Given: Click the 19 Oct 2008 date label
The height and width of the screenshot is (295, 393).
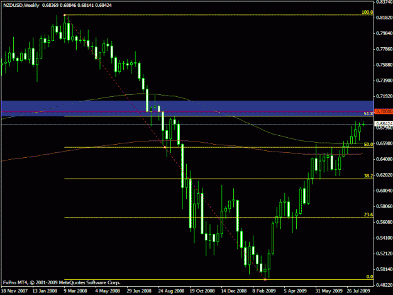Looking at the screenshot, I should (202, 291).
